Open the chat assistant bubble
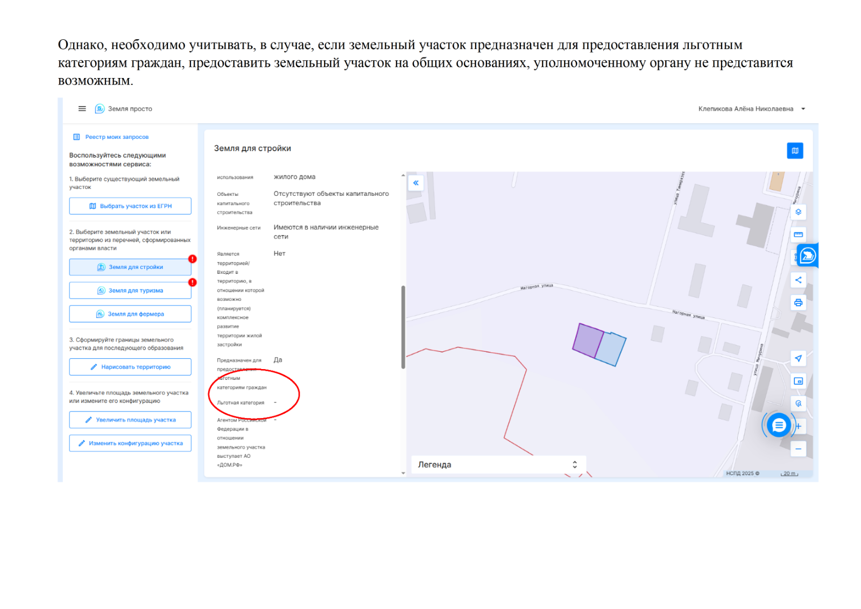This screenshot has width=861, height=609. [x=778, y=426]
